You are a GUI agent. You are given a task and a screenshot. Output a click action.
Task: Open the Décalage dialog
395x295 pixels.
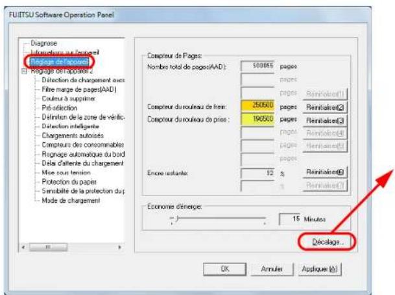(x=328, y=242)
